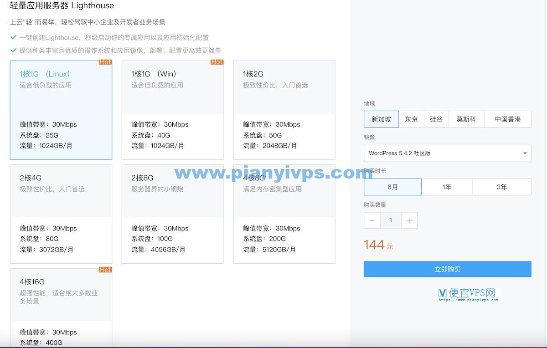Screen dimensions: 547x348
Task: Open the WordPress 5.4.2 社区版 image dropdown
Action: point(447,153)
